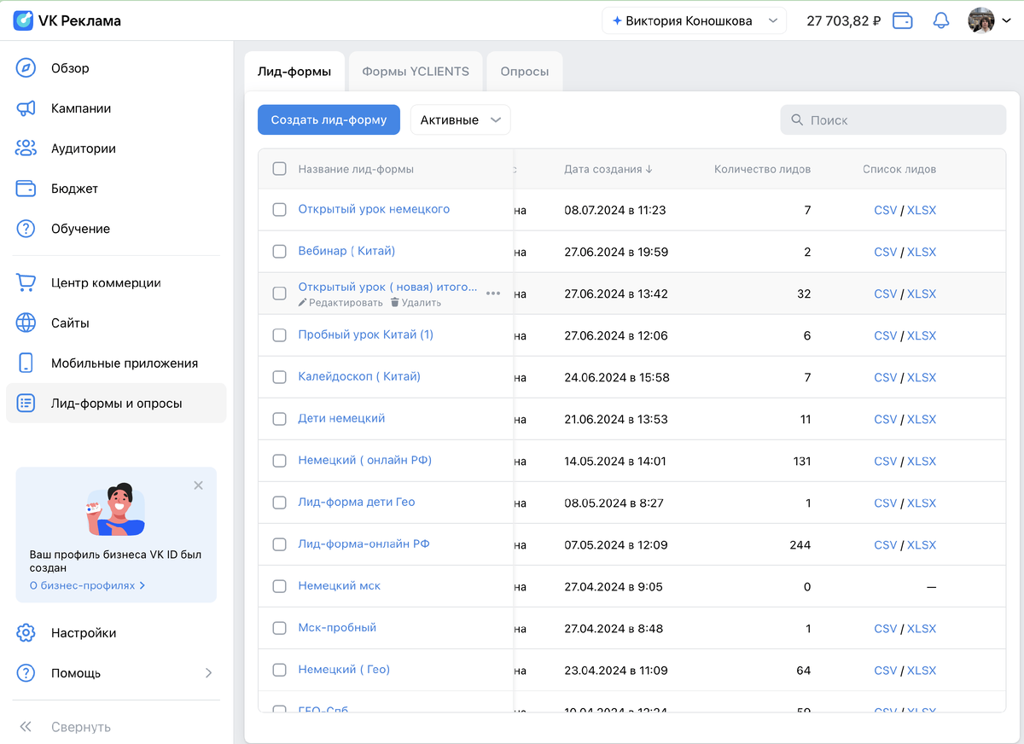The height and width of the screenshot is (744, 1024).
Task: Open the Активные filter dropdown
Action: tap(461, 120)
